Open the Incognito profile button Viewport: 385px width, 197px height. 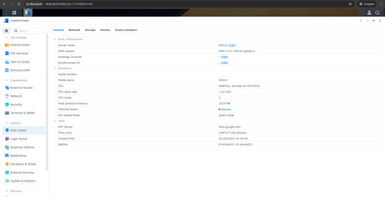pos(367,4)
